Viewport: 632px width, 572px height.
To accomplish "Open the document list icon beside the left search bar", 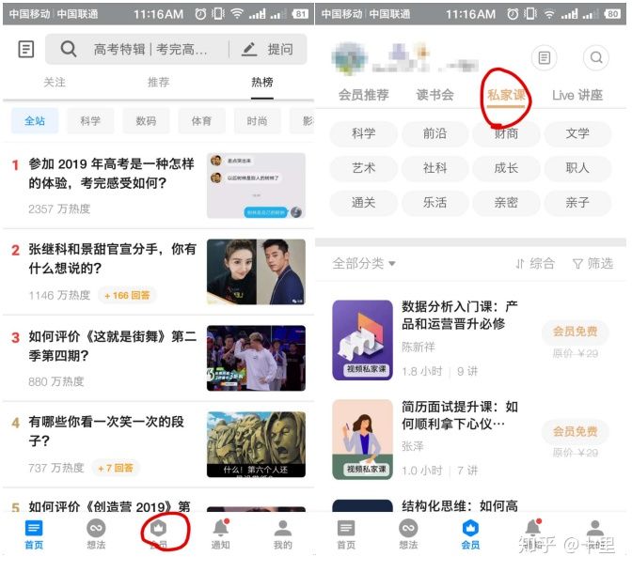I will tap(26, 50).
